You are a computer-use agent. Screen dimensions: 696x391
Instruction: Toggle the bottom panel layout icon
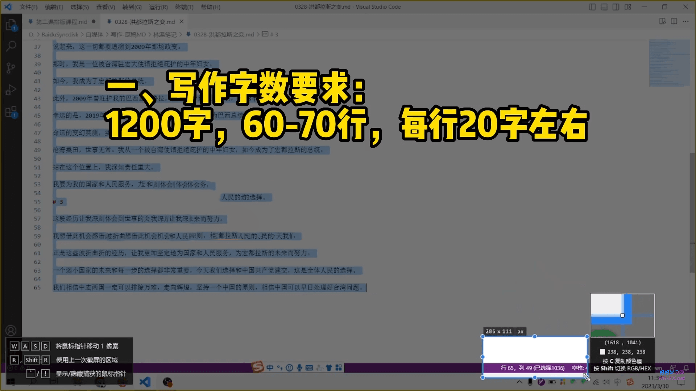coord(604,7)
